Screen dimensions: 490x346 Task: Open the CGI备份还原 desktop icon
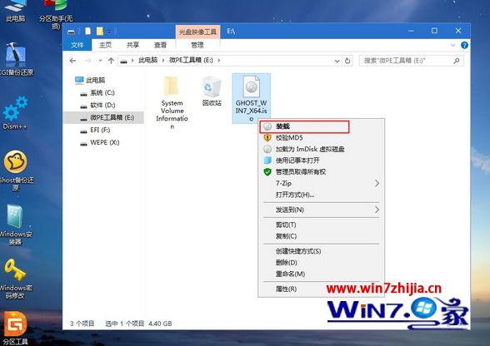(x=16, y=59)
